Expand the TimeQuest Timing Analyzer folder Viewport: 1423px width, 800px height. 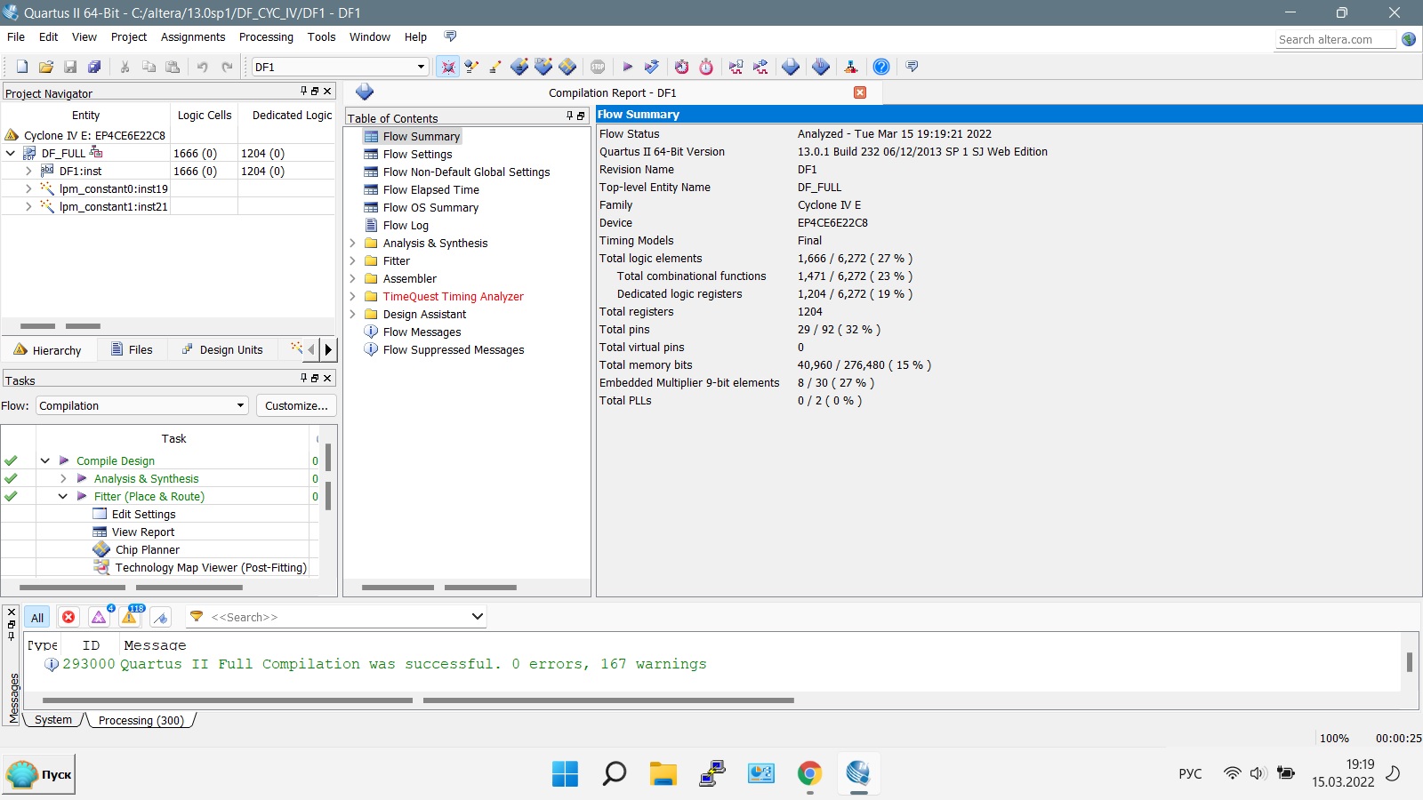[352, 296]
